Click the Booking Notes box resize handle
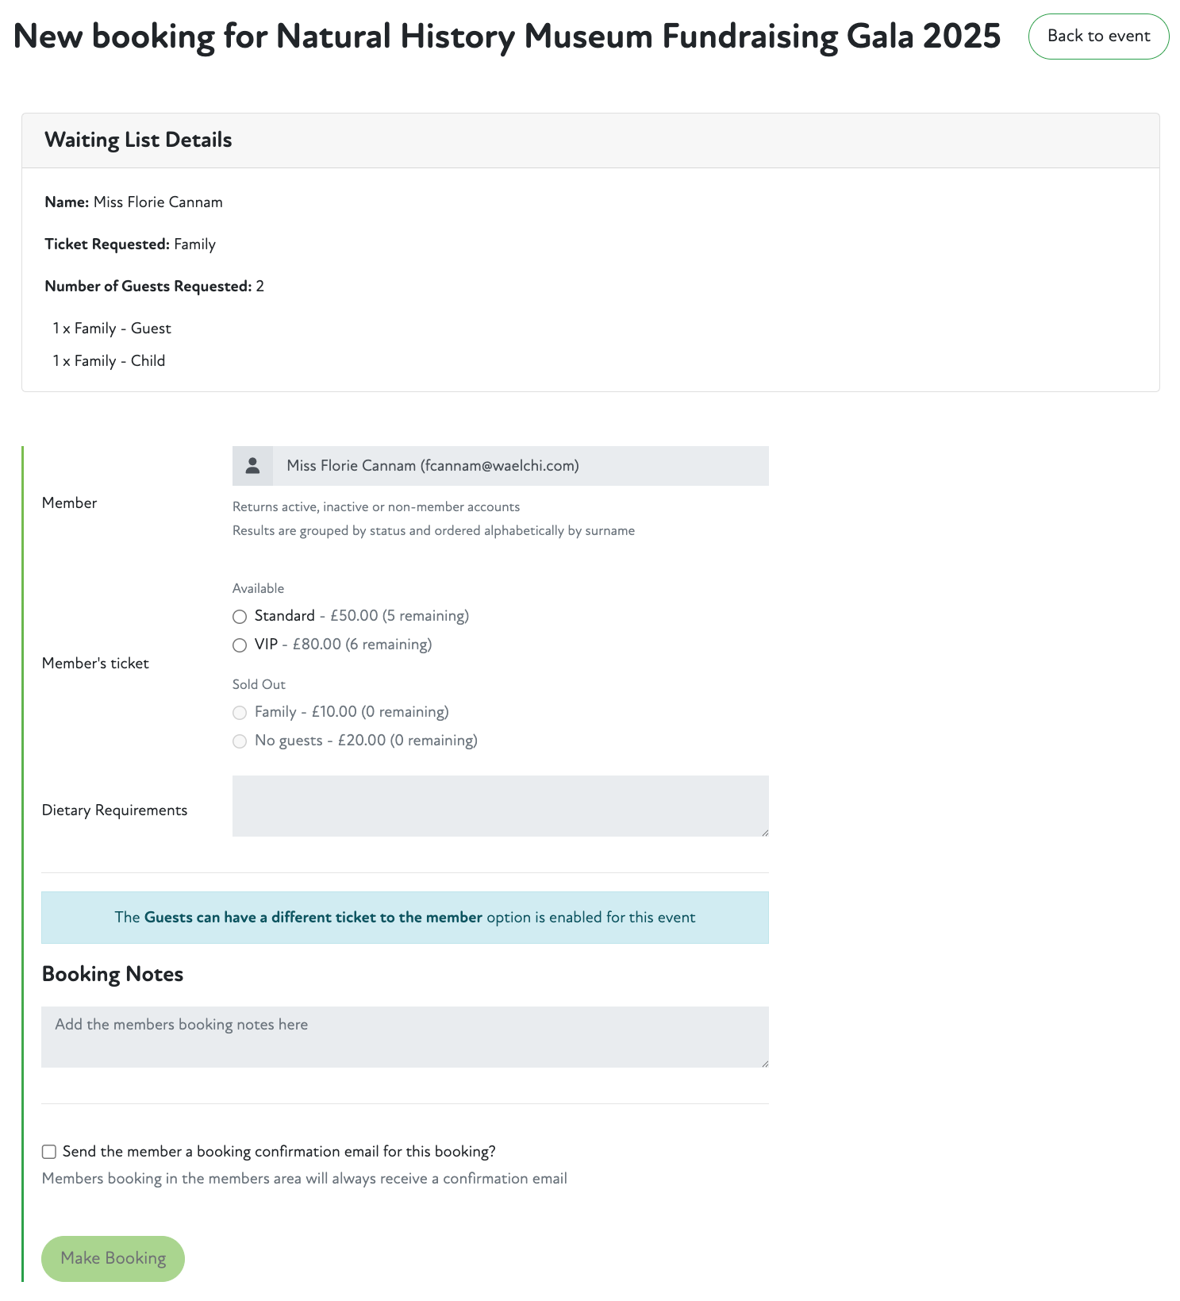This screenshot has height=1301, width=1180. (x=765, y=1064)
